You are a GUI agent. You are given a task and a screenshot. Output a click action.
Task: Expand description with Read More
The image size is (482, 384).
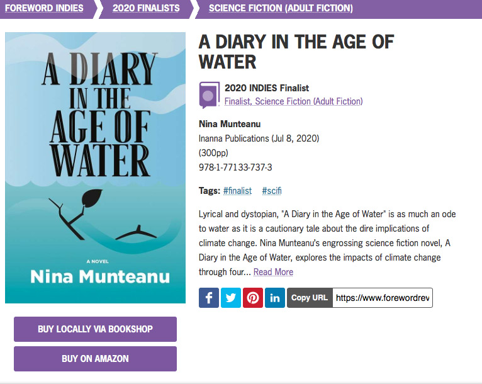(x=273, y=272)
